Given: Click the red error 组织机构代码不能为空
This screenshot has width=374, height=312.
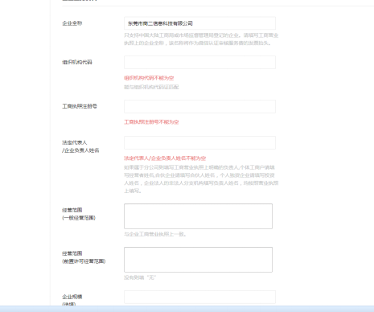Looking at the screenshot, I should click(149, 78).
